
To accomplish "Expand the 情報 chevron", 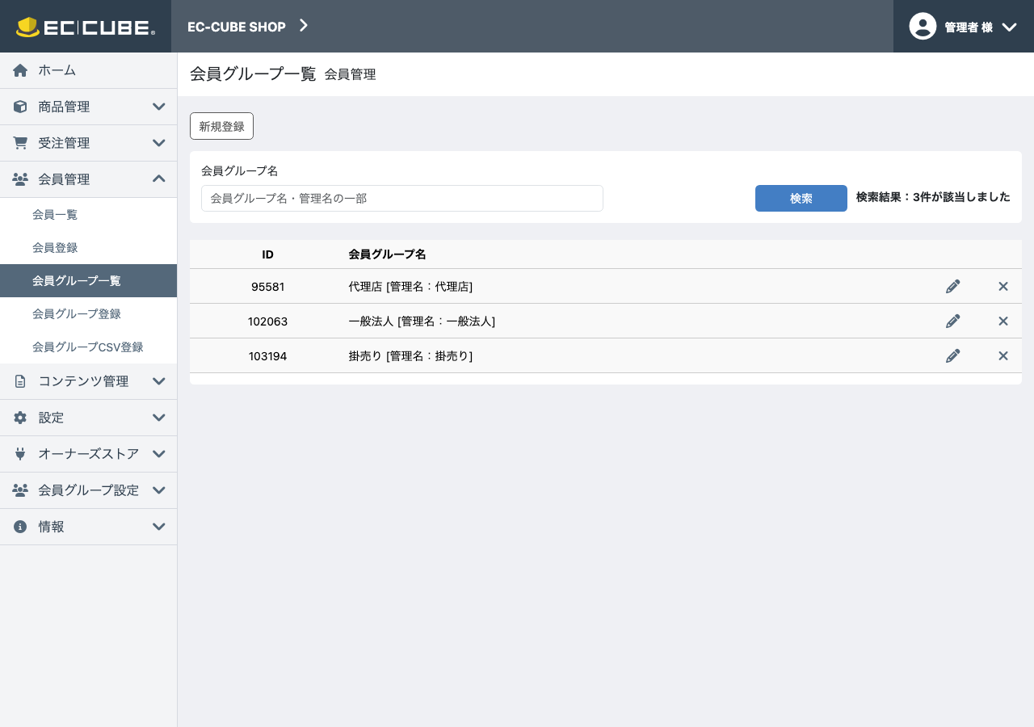I will click(159, 527).
